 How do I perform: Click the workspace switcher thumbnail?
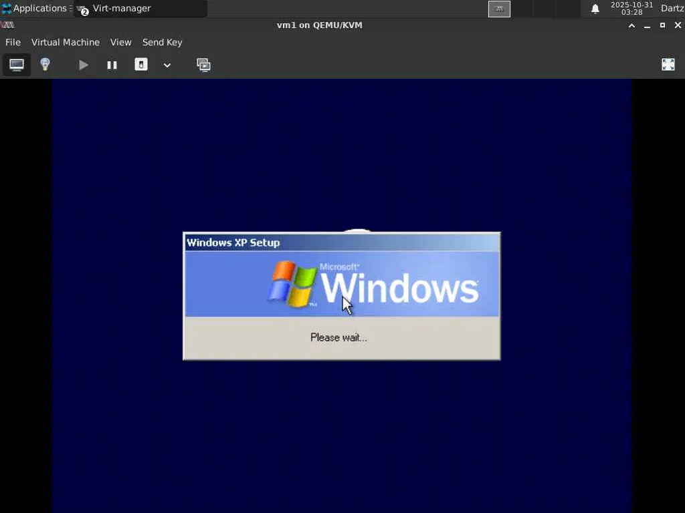pos(499,9)
